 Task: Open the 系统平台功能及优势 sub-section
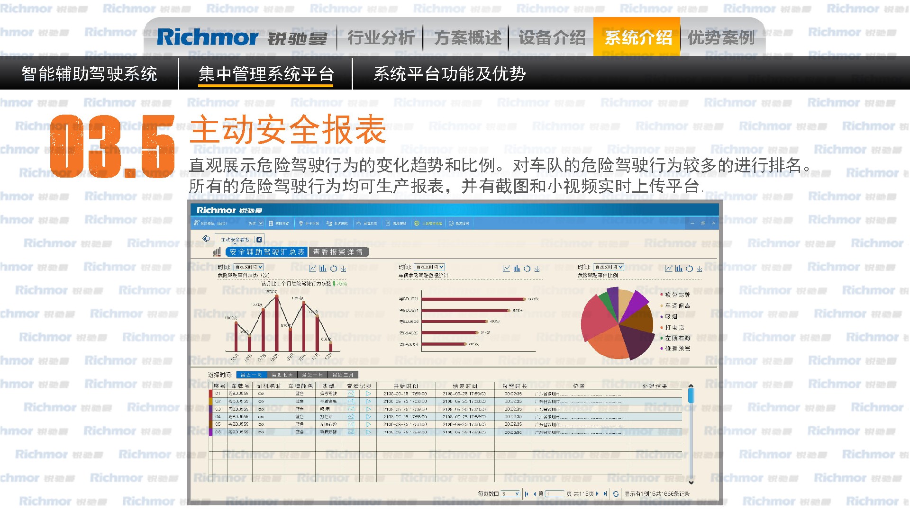449,74
